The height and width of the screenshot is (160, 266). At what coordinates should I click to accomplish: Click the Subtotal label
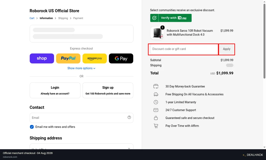(x=155, y=60)
